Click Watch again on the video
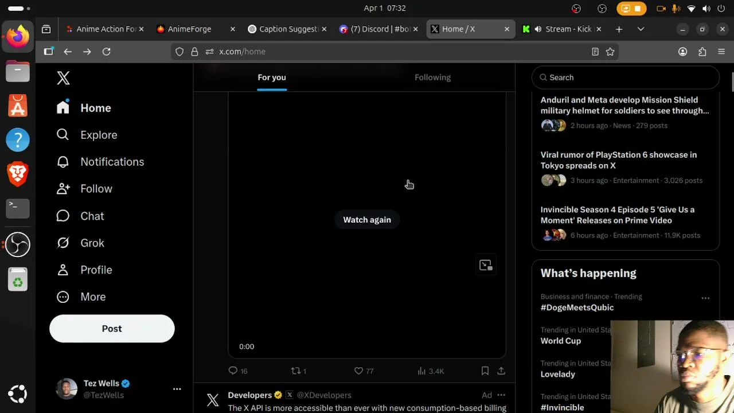734x413 pixels. coord(367,220)
